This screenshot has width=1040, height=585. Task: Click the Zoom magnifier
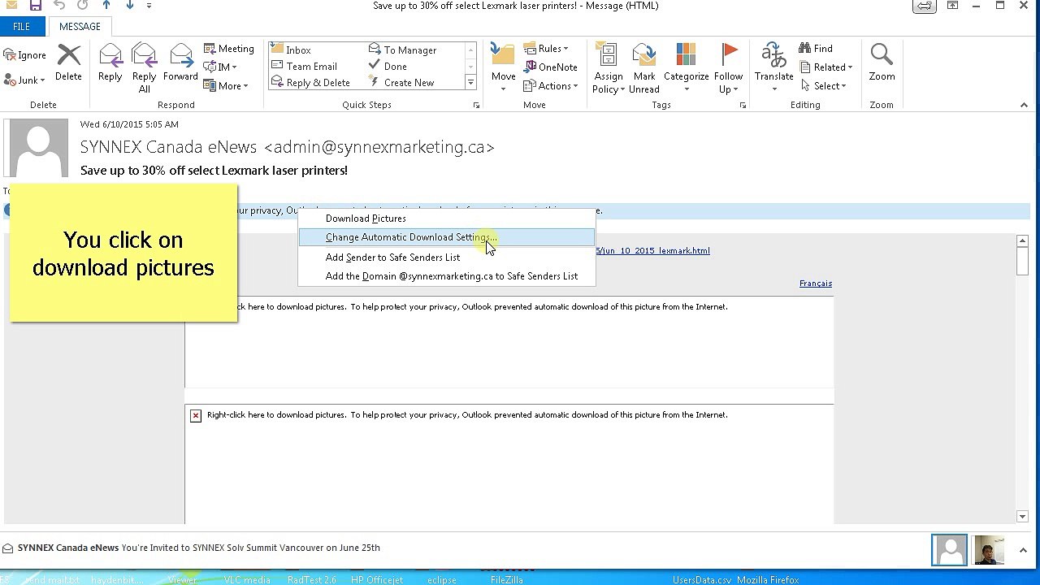click(882, 63)
